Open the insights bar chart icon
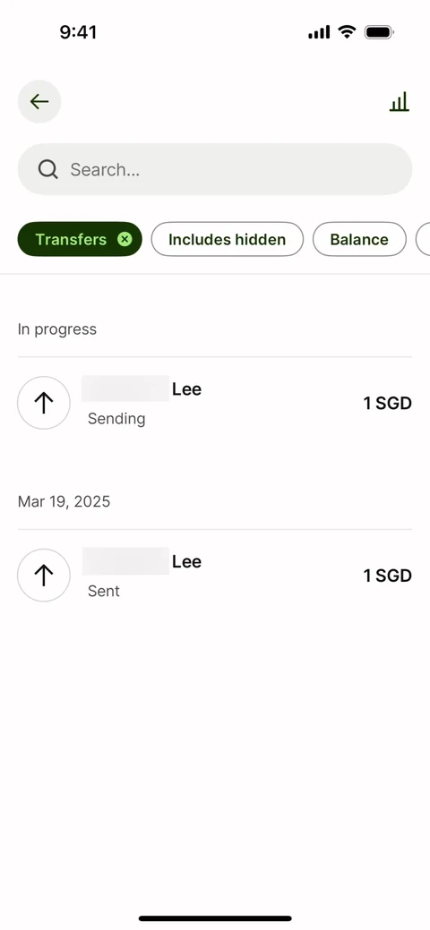 [400, 101]
